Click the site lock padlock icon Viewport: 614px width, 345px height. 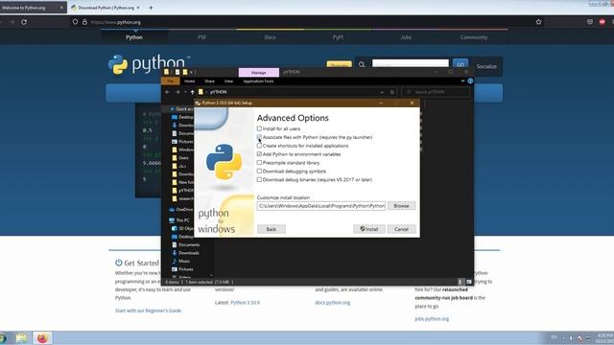click(x=84, y=22)
